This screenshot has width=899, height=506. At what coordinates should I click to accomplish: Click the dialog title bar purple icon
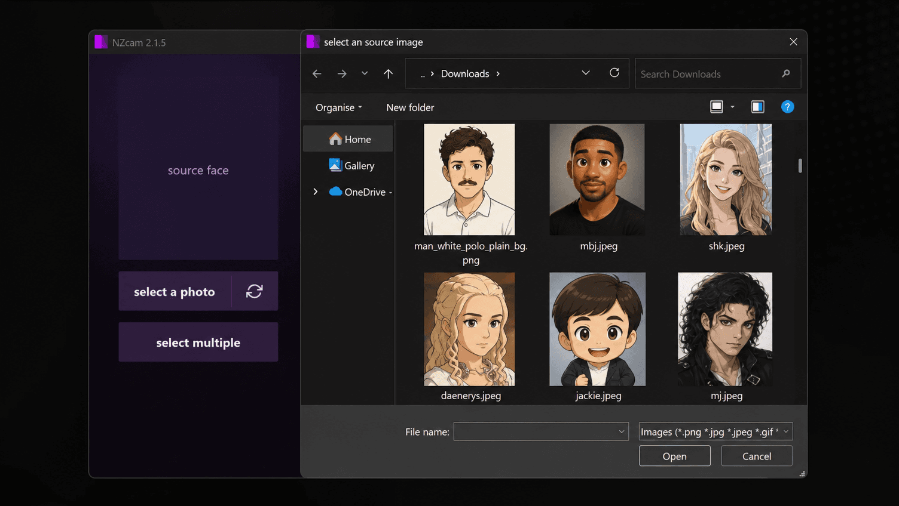click(313, 41)
